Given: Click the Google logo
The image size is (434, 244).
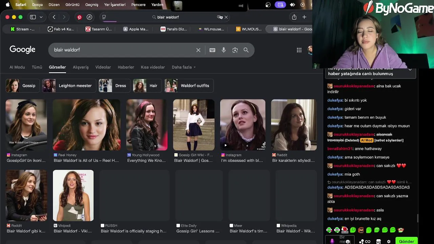Looking at the screenshot, I should (22, 49).
